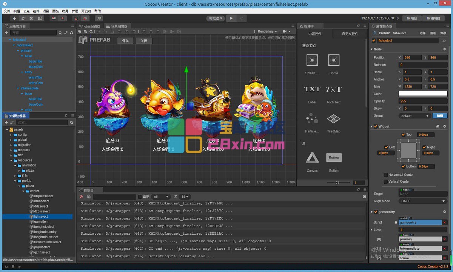Uncheck the Widget Left alignment checkbox
Screen dimensions: 453x272
pos(386,148)
